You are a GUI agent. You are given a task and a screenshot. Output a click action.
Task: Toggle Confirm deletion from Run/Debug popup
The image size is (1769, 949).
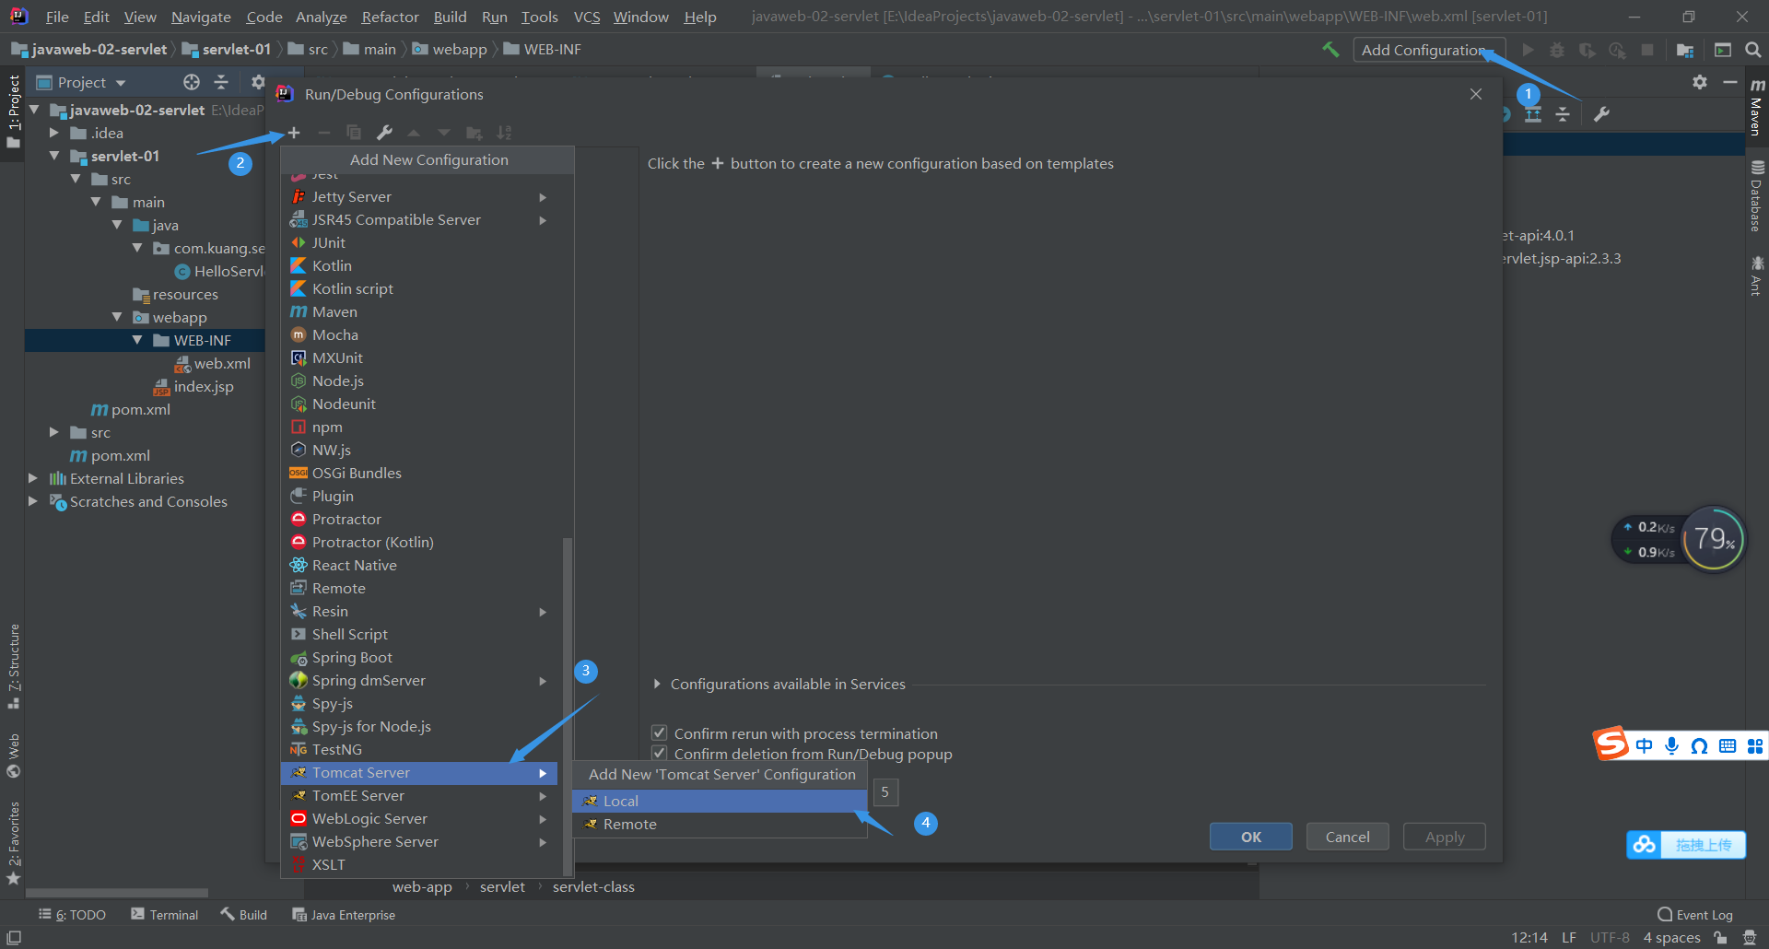(660, 754)
